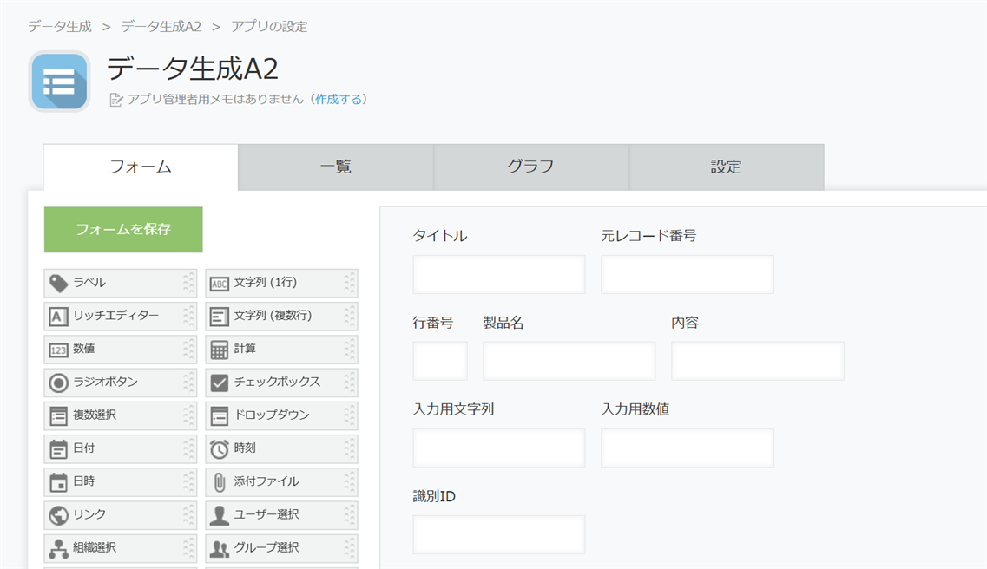The image size is (987, 569).
Task: Select the ラジオボタン radio icon
Action: (x=58, y=383)
